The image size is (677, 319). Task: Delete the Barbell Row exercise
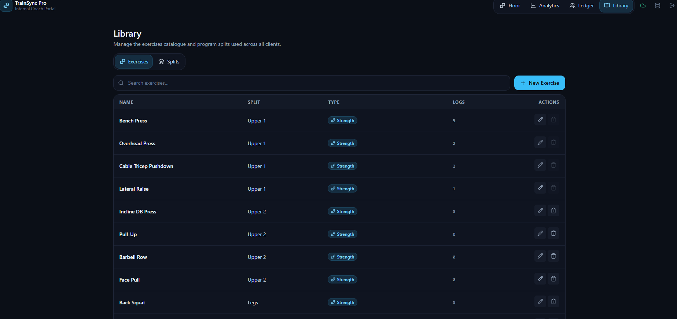553,256
